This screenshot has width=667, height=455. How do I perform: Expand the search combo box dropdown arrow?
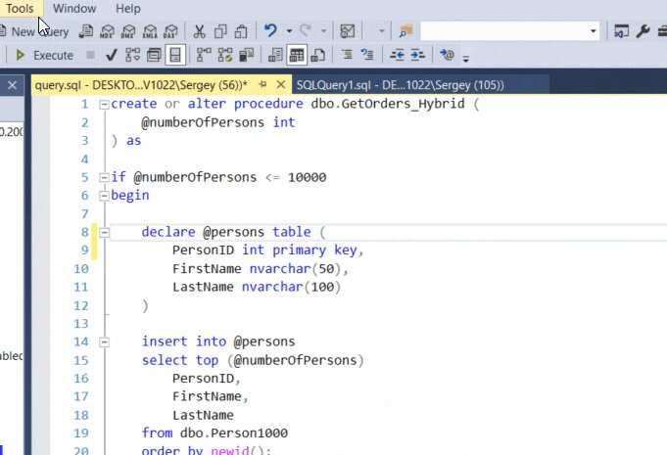point(593,31)
